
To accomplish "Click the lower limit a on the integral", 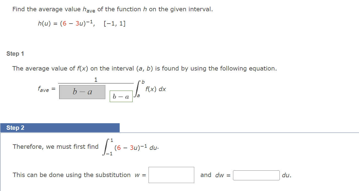I will 138,95.
